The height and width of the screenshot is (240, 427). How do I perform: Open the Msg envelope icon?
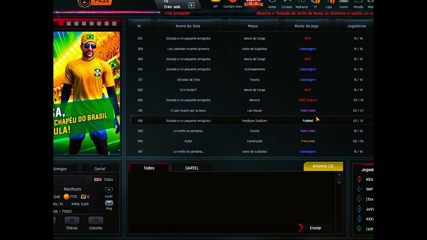click(x=109, y=203)
